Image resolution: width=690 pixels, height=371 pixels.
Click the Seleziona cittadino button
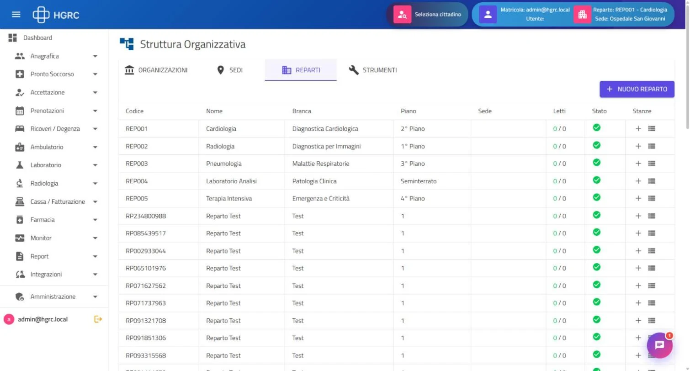[427, 15]
